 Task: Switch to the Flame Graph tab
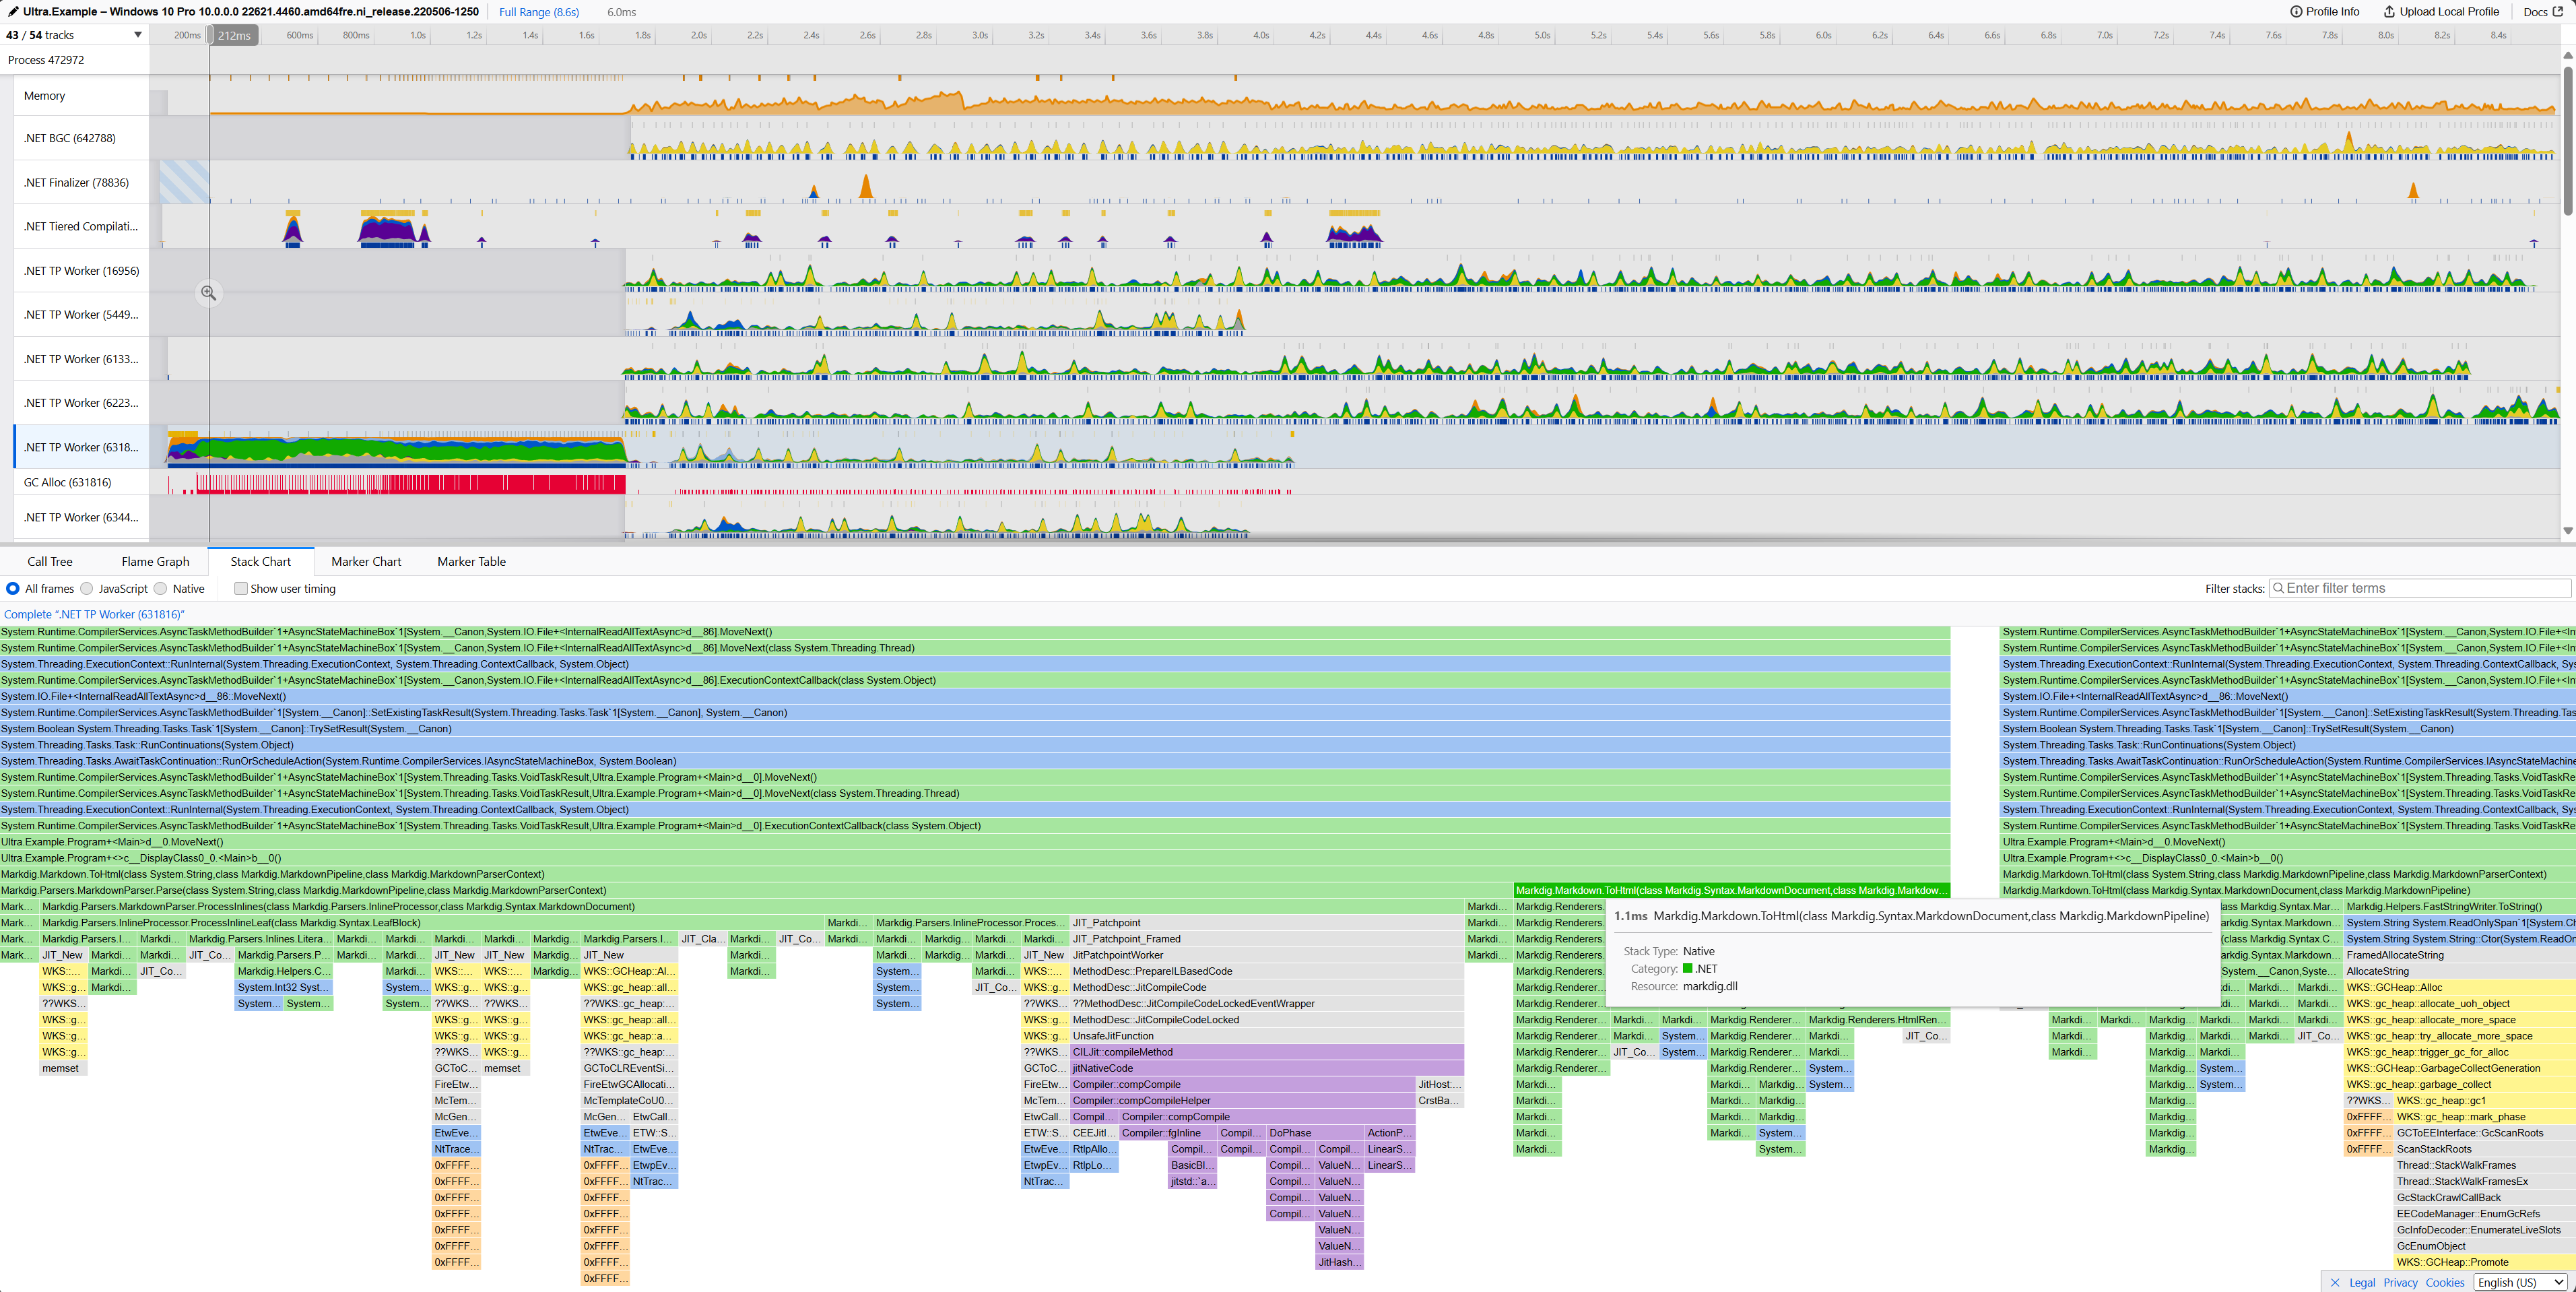155,562
